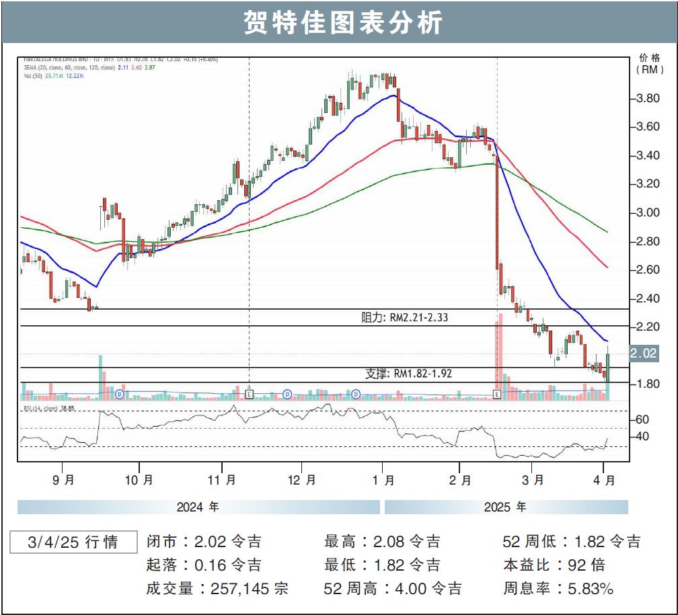This screenshot has width=678, height=615.
Task: Select the 4月 time axis label
Action: point(604,480)
